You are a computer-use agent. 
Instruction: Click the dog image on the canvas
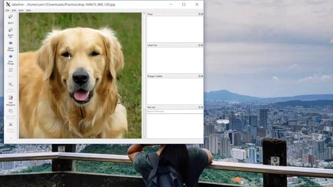point(80,75)
